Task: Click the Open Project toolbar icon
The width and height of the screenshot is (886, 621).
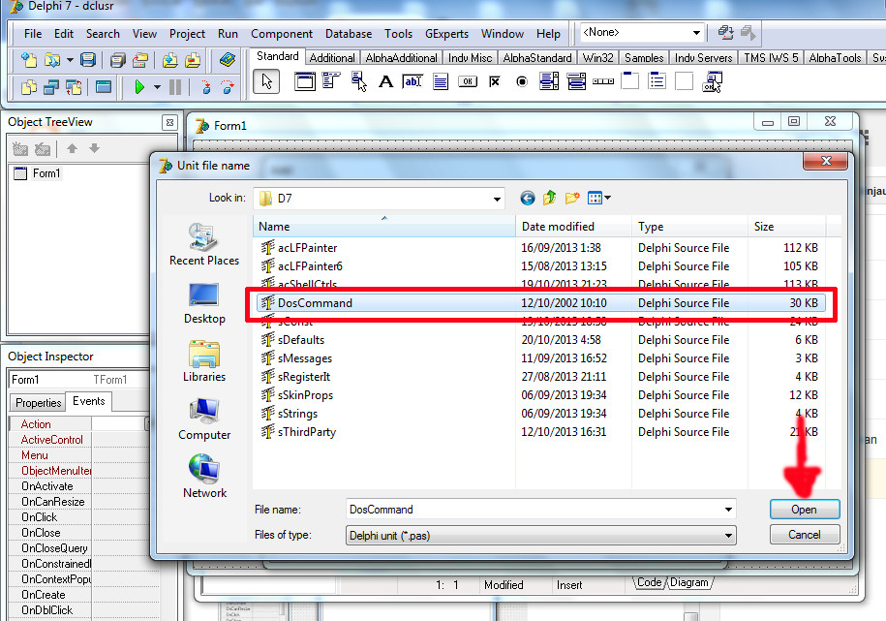Action: (140, 60)
